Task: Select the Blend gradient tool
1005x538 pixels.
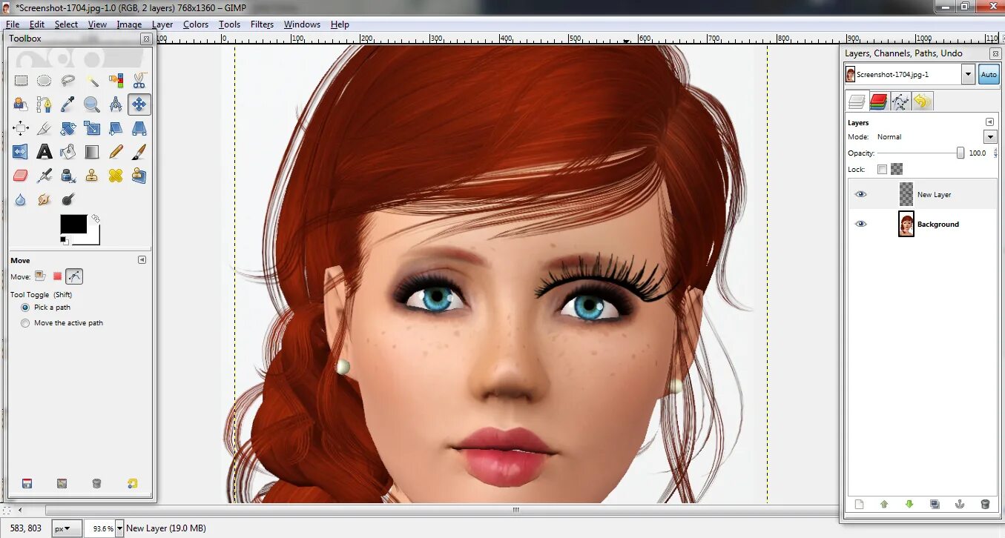Action: point(92,152)
